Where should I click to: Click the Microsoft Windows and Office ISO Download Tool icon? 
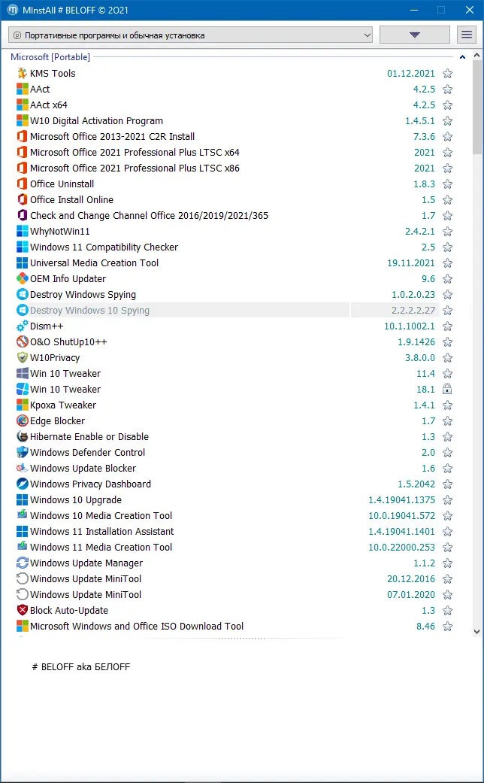[x=22, y=627]
